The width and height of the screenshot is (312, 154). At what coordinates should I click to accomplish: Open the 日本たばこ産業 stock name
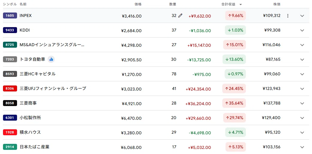tap(34, 147)
